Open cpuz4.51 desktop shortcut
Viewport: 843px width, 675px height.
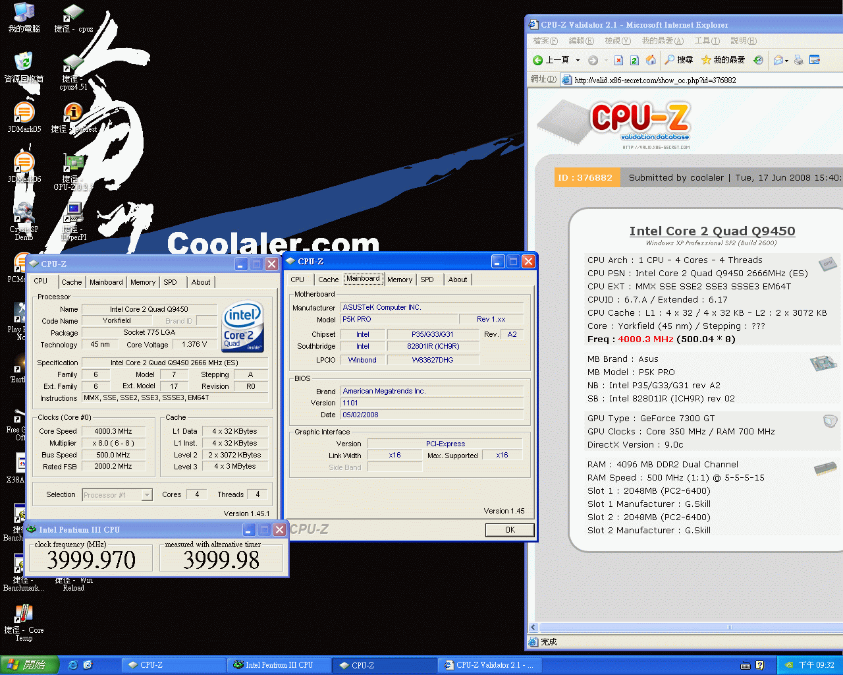point(73,73)
